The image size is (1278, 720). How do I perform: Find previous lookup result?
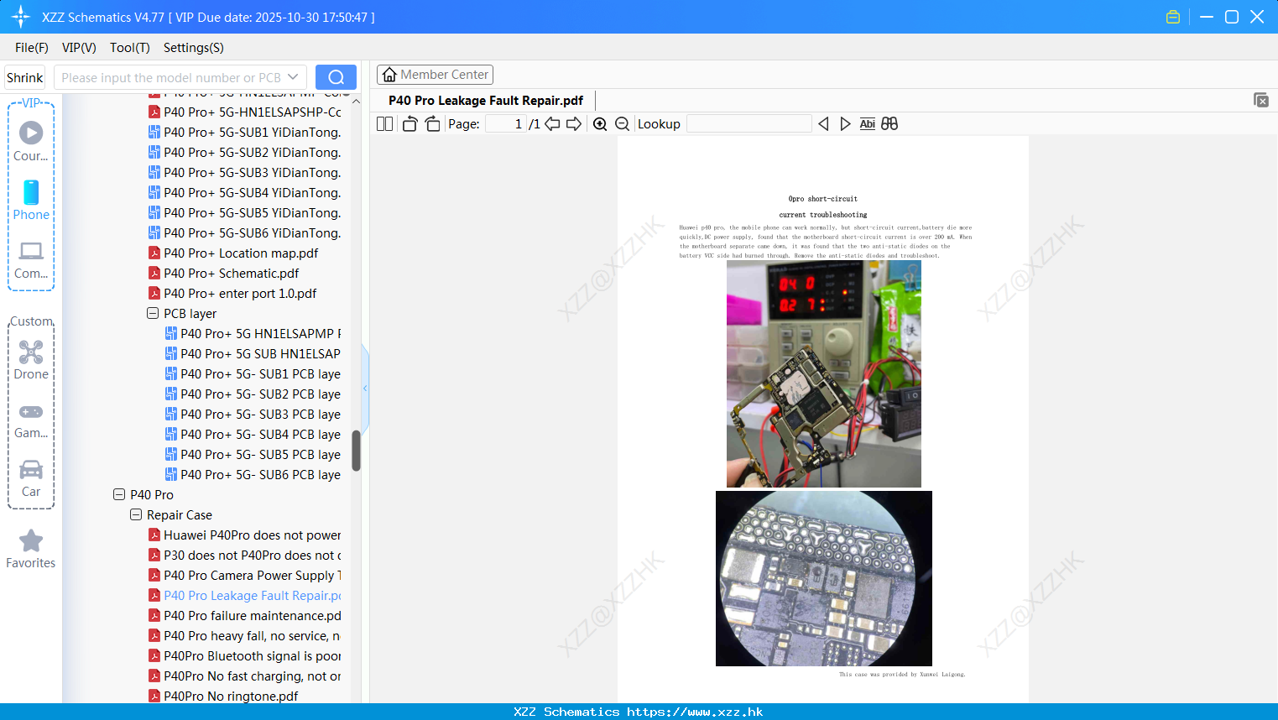[823, 124]
